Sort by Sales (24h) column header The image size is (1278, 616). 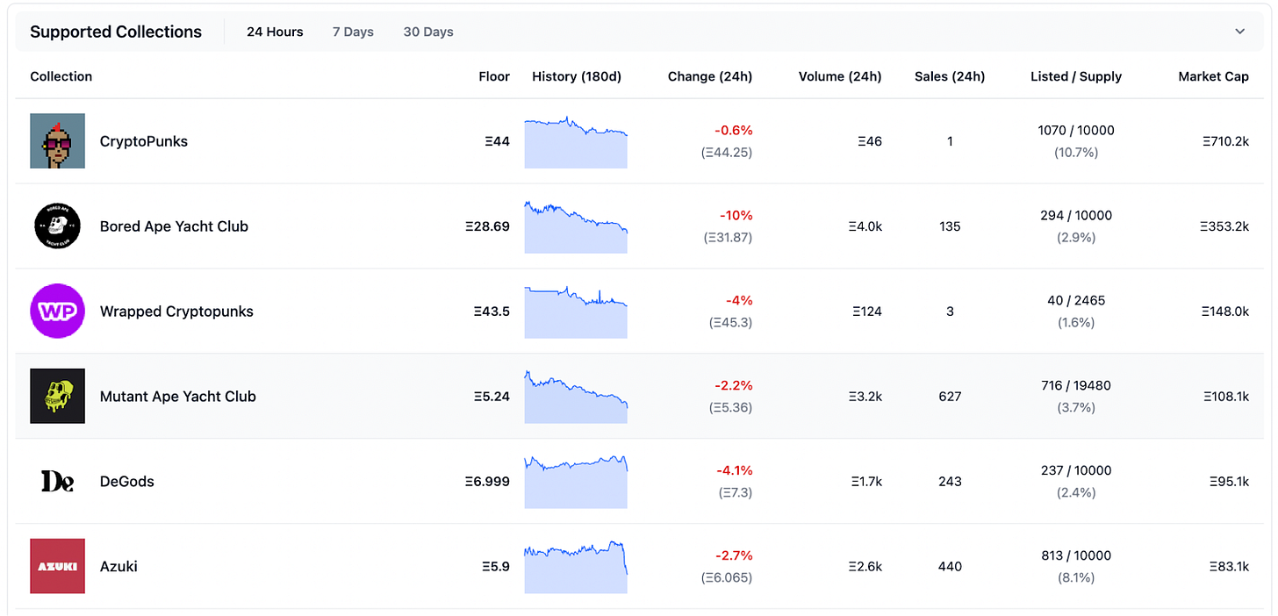tap(950, 76)
